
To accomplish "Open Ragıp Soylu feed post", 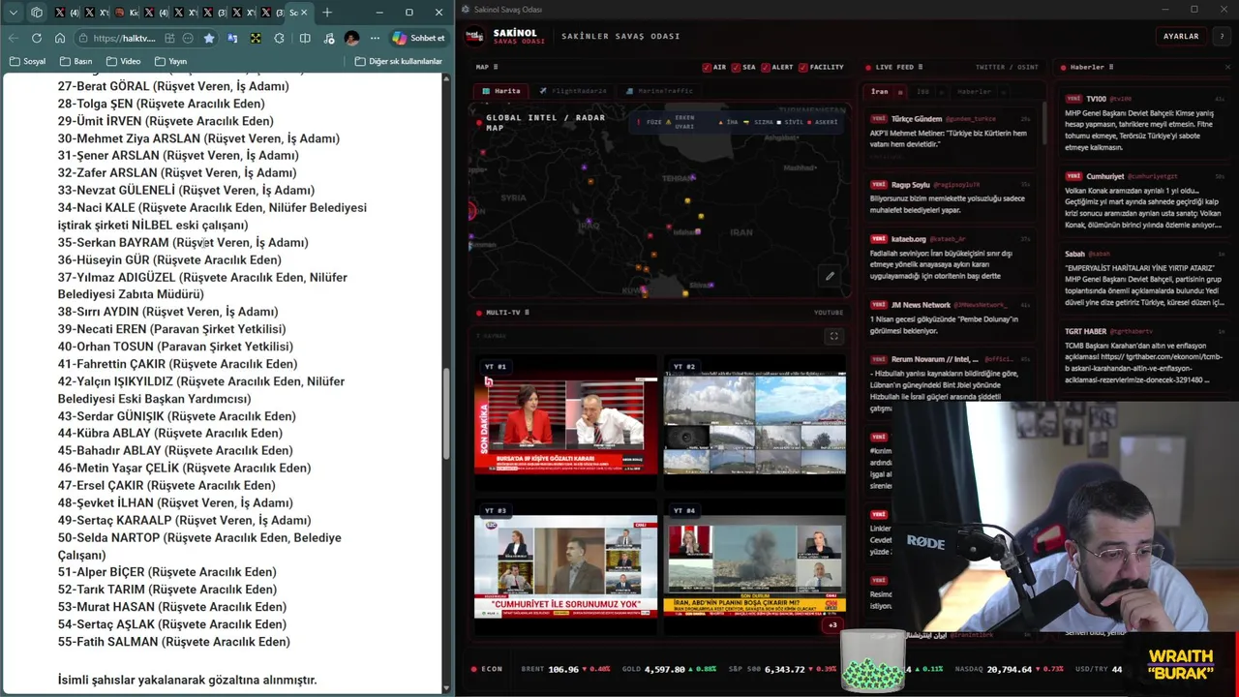I will coord(951,197).
